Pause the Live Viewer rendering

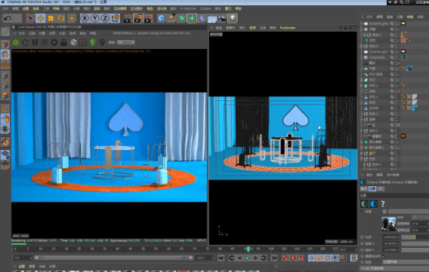tap(35, 42)
